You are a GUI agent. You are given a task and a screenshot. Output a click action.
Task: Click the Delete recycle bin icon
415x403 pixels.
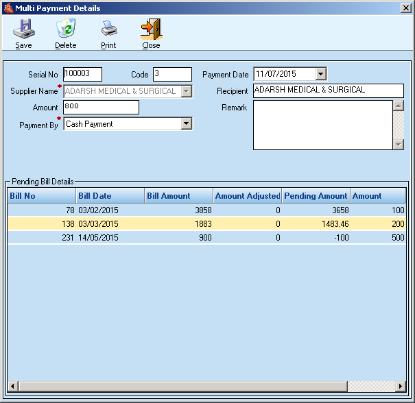pos(66,29)
